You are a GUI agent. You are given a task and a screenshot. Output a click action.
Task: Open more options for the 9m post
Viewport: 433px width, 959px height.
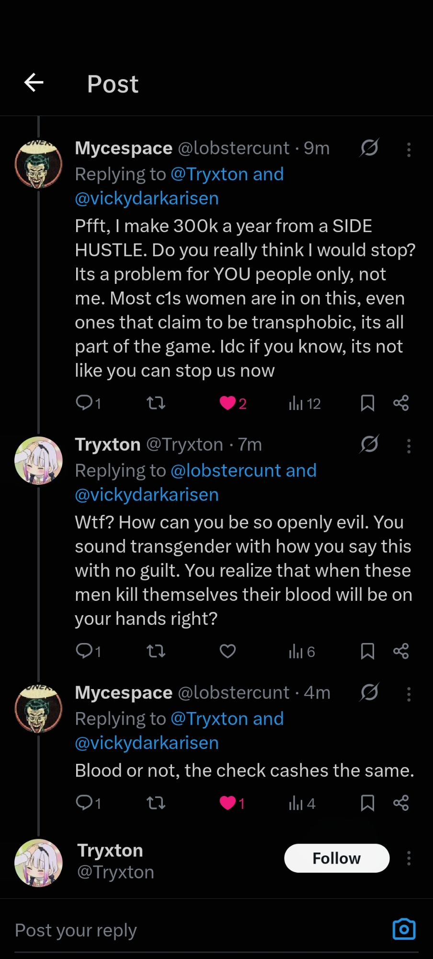point(409,150)
